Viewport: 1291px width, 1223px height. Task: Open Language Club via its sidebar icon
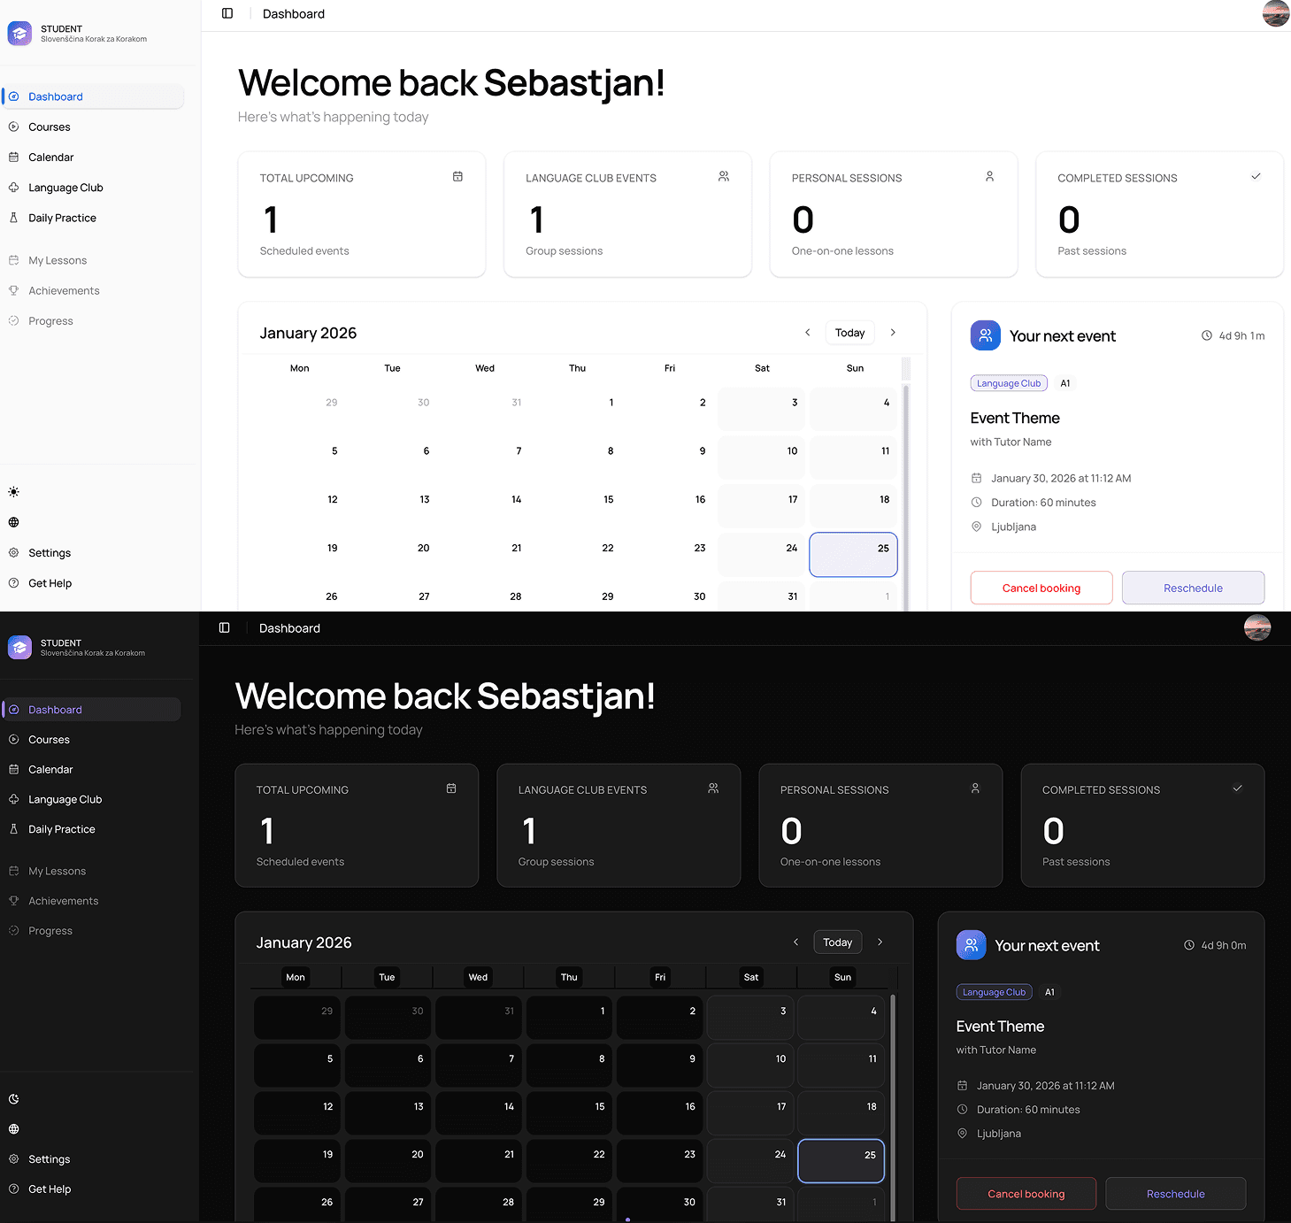click(x=14, y=187)
